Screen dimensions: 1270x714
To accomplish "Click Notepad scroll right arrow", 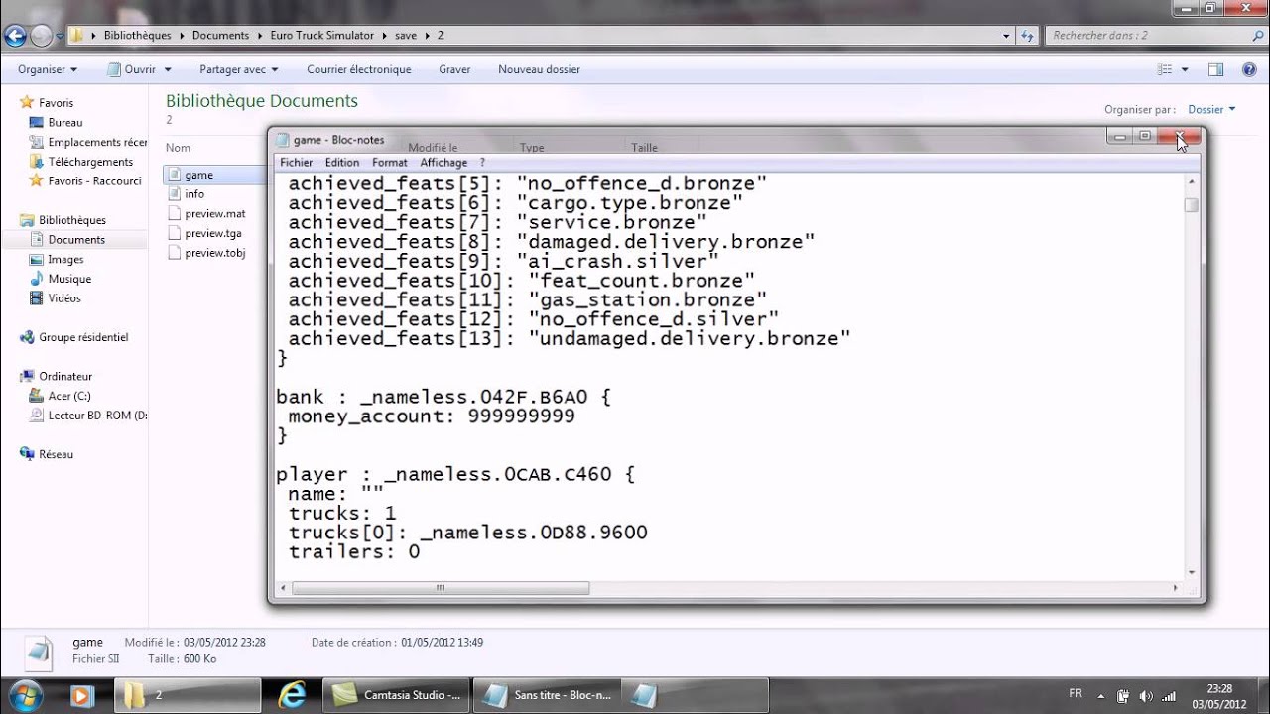I will [x=1176, y=588].
